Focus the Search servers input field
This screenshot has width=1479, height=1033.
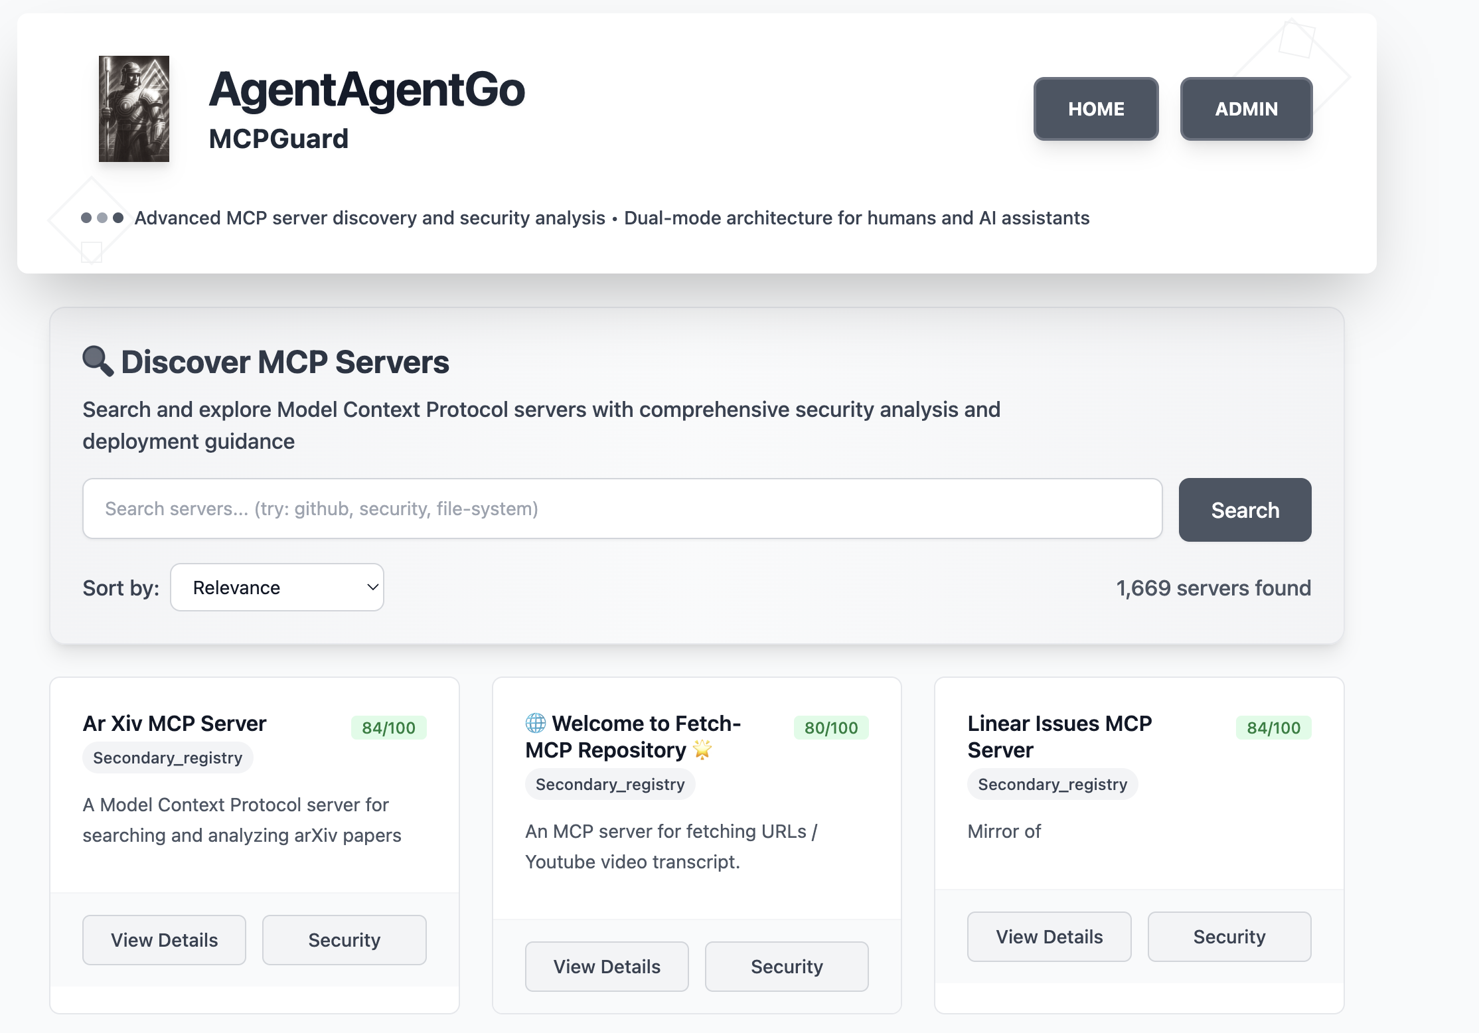click(x=622, y=509)
